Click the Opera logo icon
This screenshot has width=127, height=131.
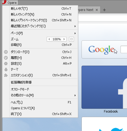pos(4,2)
